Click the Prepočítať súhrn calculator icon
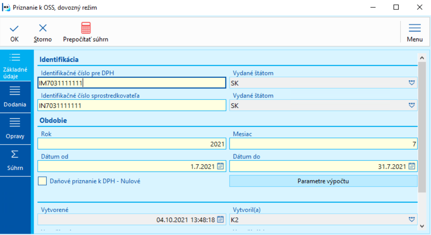Screen dimensions: 431x235 click(x=85, y=28)
